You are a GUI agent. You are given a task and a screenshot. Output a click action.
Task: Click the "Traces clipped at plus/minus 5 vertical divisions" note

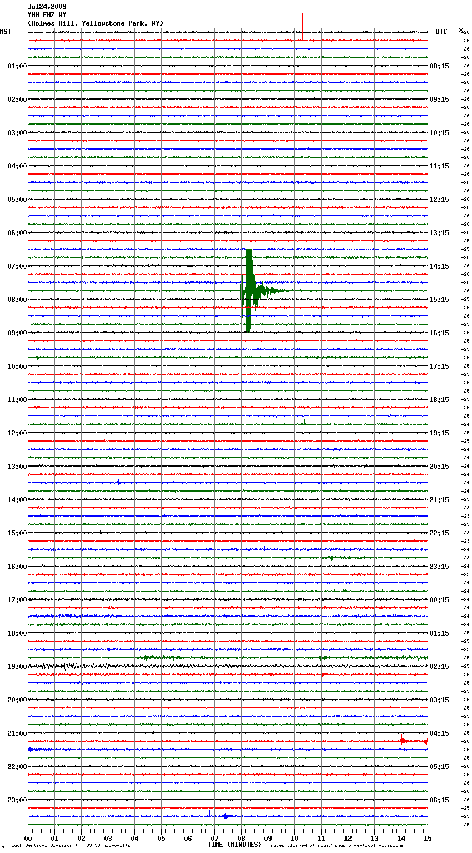coord(335,846)
